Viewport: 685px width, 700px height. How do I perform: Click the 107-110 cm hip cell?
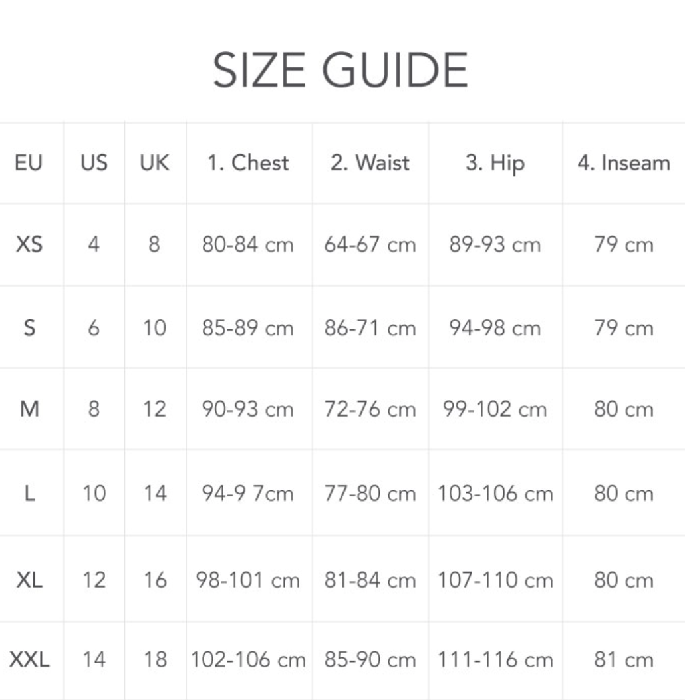pos(495,580)
